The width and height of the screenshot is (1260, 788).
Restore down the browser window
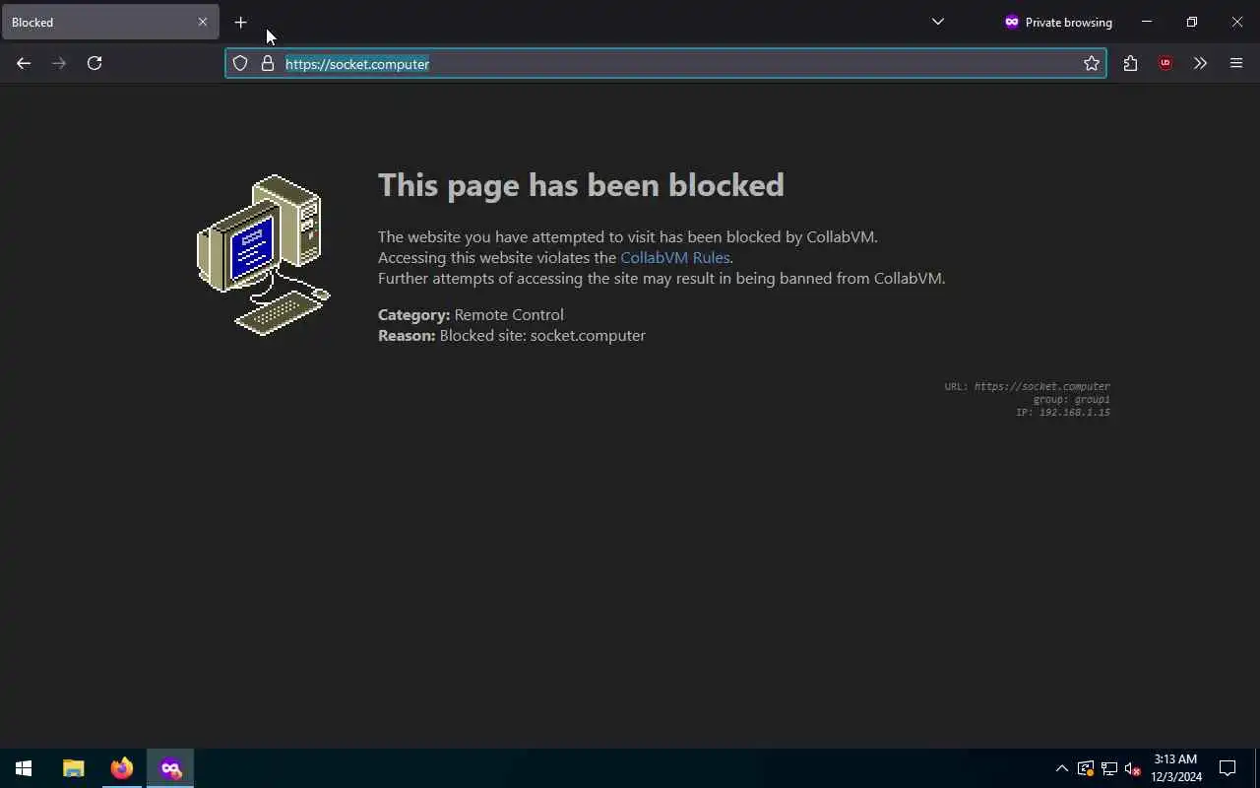[x=1191, y=22]
